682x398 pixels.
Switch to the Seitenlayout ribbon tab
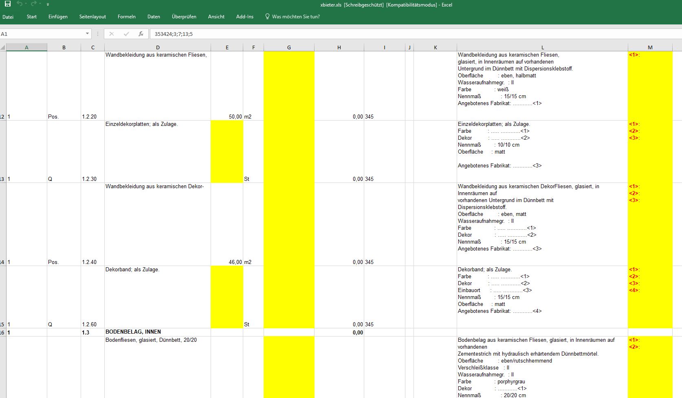tap(92, 17)
